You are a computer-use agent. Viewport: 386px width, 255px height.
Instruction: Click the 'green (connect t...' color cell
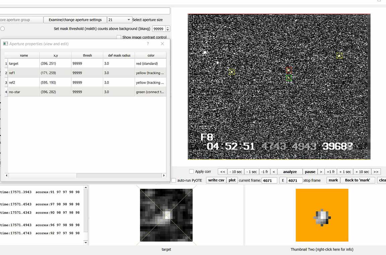click(151, 92)
